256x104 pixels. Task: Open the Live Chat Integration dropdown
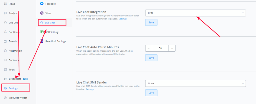pyautogui.click(x=195, y=13)
